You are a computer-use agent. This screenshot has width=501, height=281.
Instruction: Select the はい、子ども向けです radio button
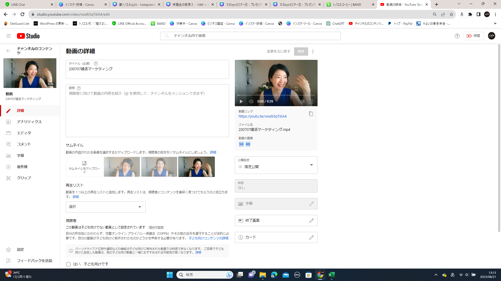[68, 264]
